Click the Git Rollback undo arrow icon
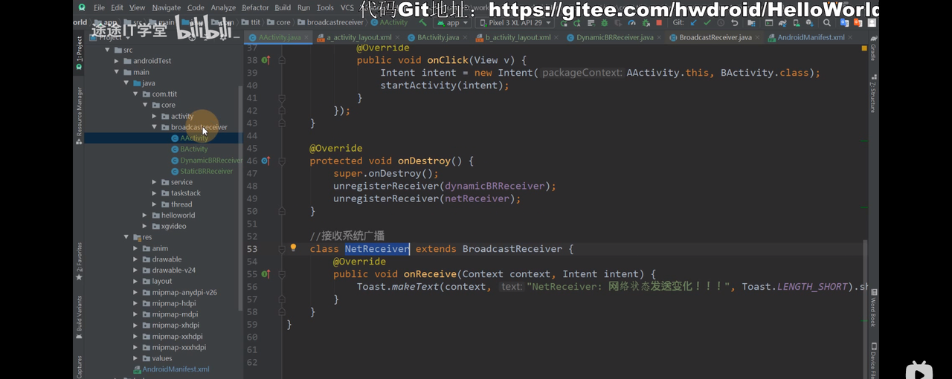952x379 pixels. click(734, 23)
